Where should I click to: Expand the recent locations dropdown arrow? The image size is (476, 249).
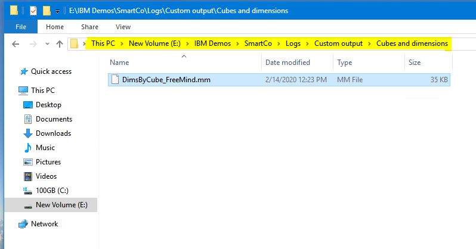coord(47,44)
